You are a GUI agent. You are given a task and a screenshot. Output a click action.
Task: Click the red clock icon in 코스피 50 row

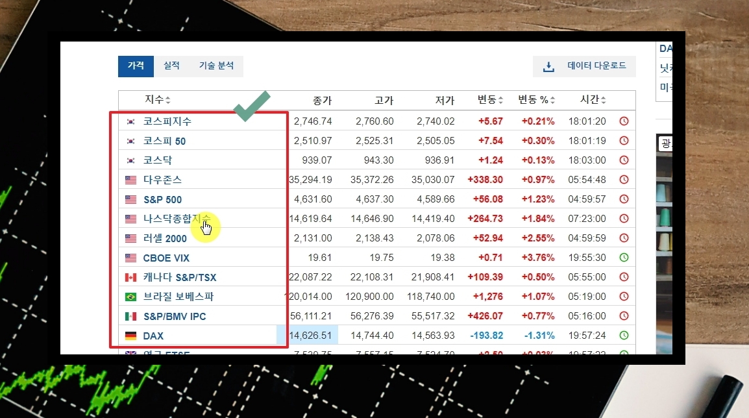[x=624, y=140]
